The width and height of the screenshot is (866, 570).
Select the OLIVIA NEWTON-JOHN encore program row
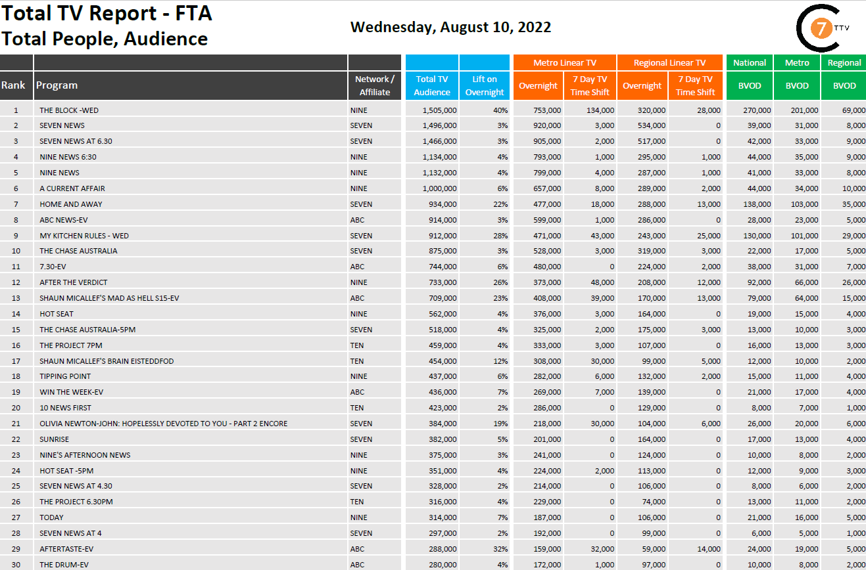point(163,424)
